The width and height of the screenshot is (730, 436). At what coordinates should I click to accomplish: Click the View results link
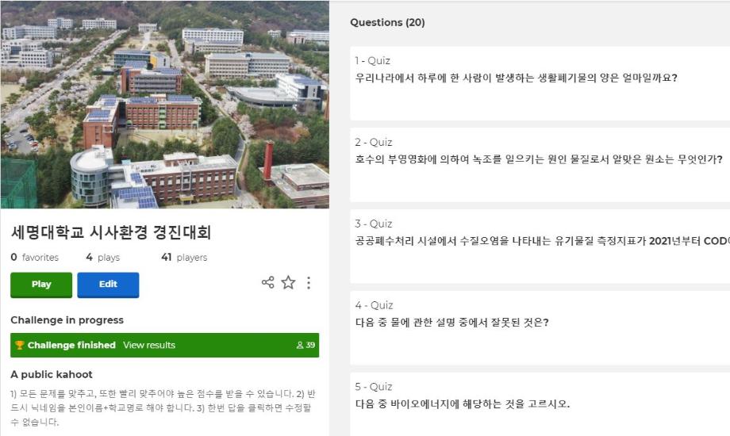[x=149, y=345]
